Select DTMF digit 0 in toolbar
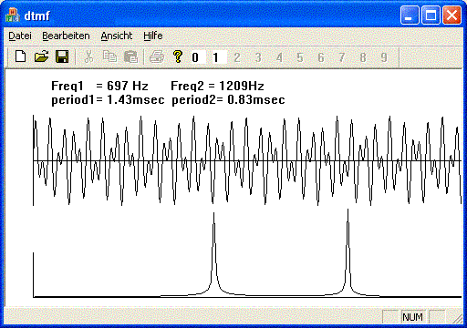This screenshot has height=328, width=467. coord(195,57)
